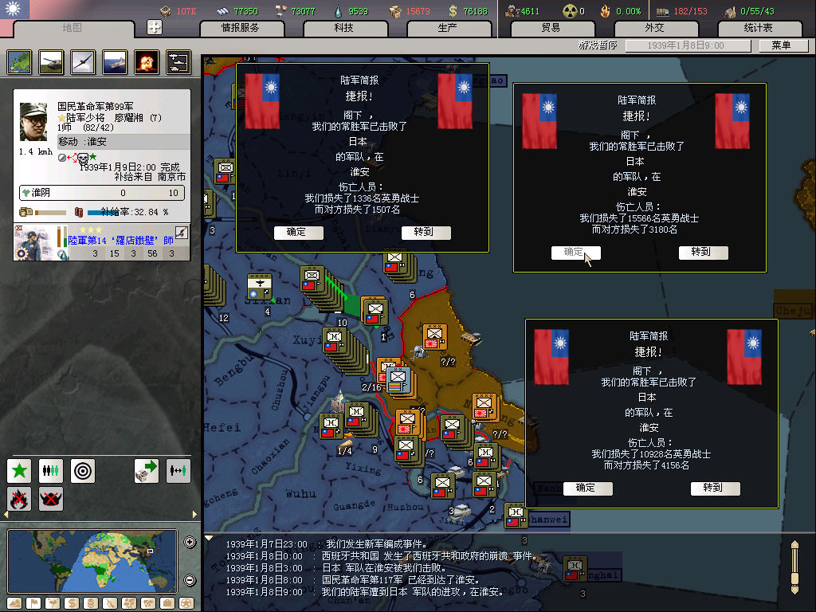This screenshot has width=816, height=612.
Task: Open the 统计表 tab
Action: point(759,28)
